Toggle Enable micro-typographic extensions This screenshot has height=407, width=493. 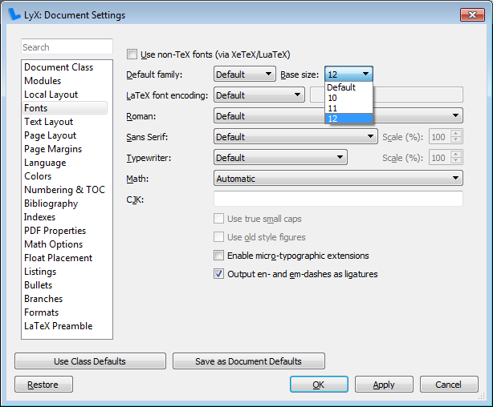(x=219, y=256)
